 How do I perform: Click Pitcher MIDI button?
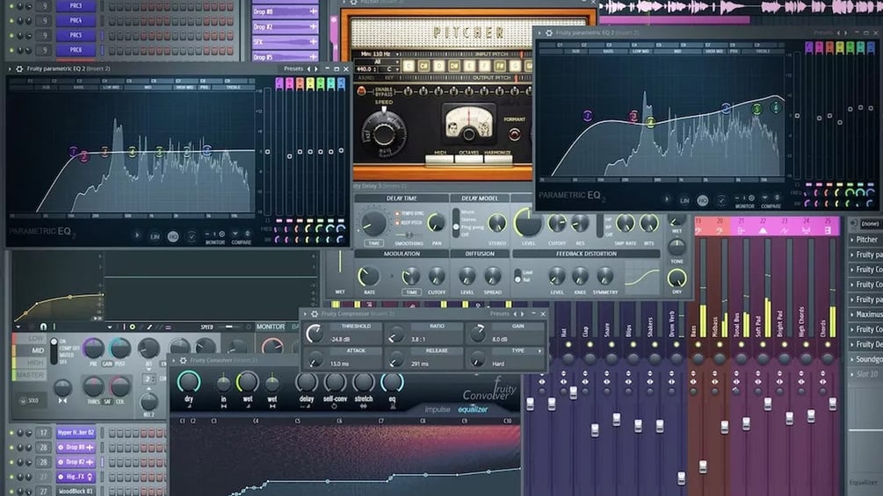[x=440, y=159]
